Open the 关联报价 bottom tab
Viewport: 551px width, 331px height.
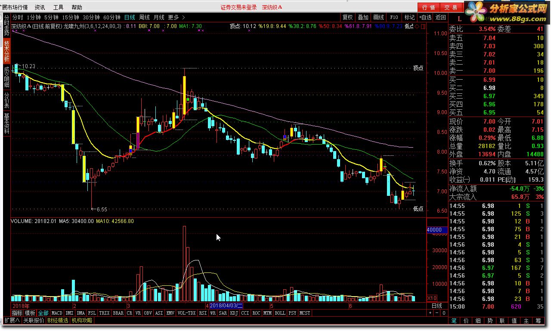(x=34, y=320)
